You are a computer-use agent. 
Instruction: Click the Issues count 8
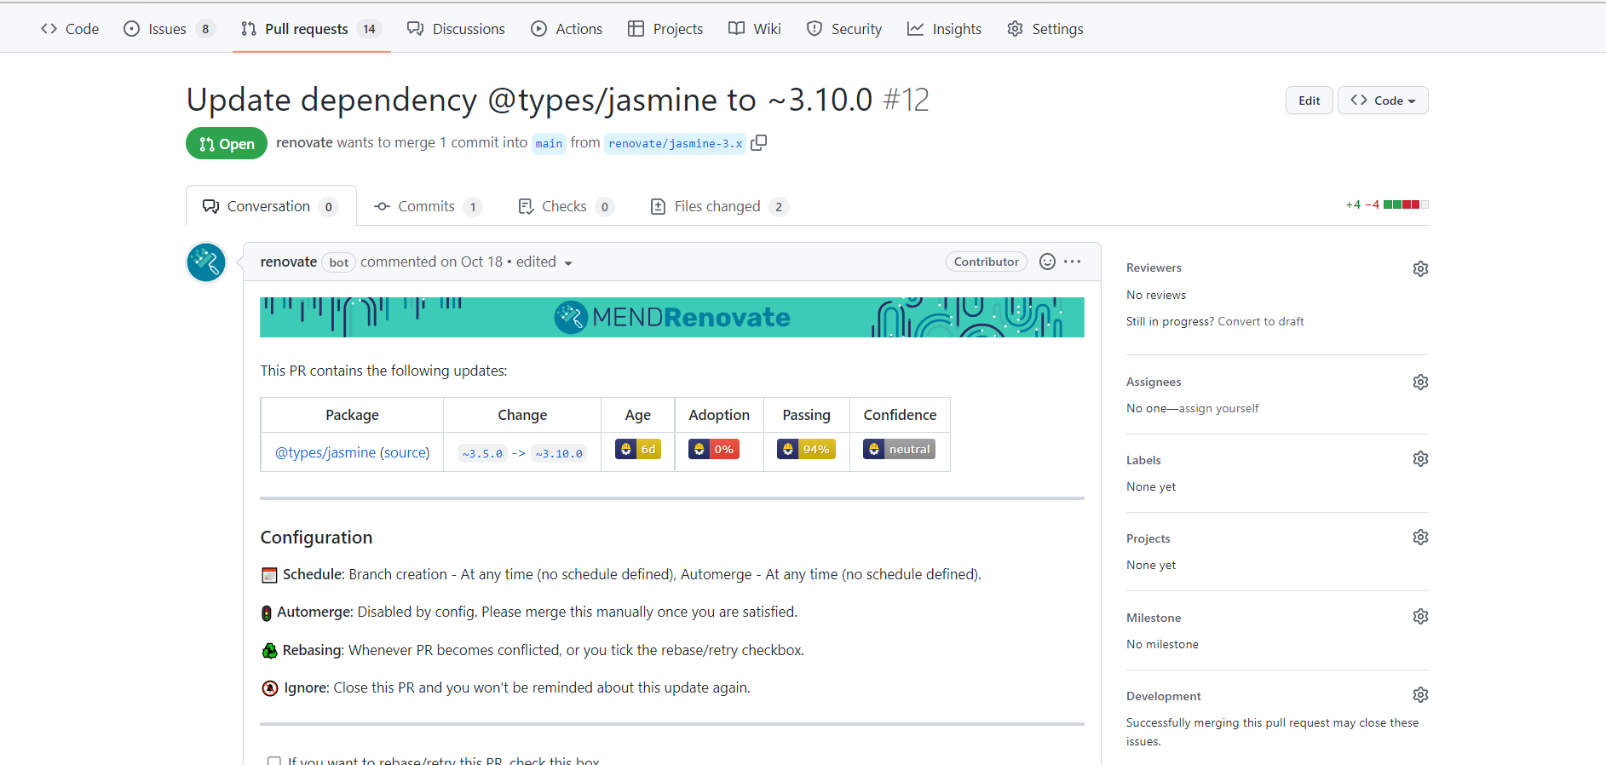click(205, 29)
